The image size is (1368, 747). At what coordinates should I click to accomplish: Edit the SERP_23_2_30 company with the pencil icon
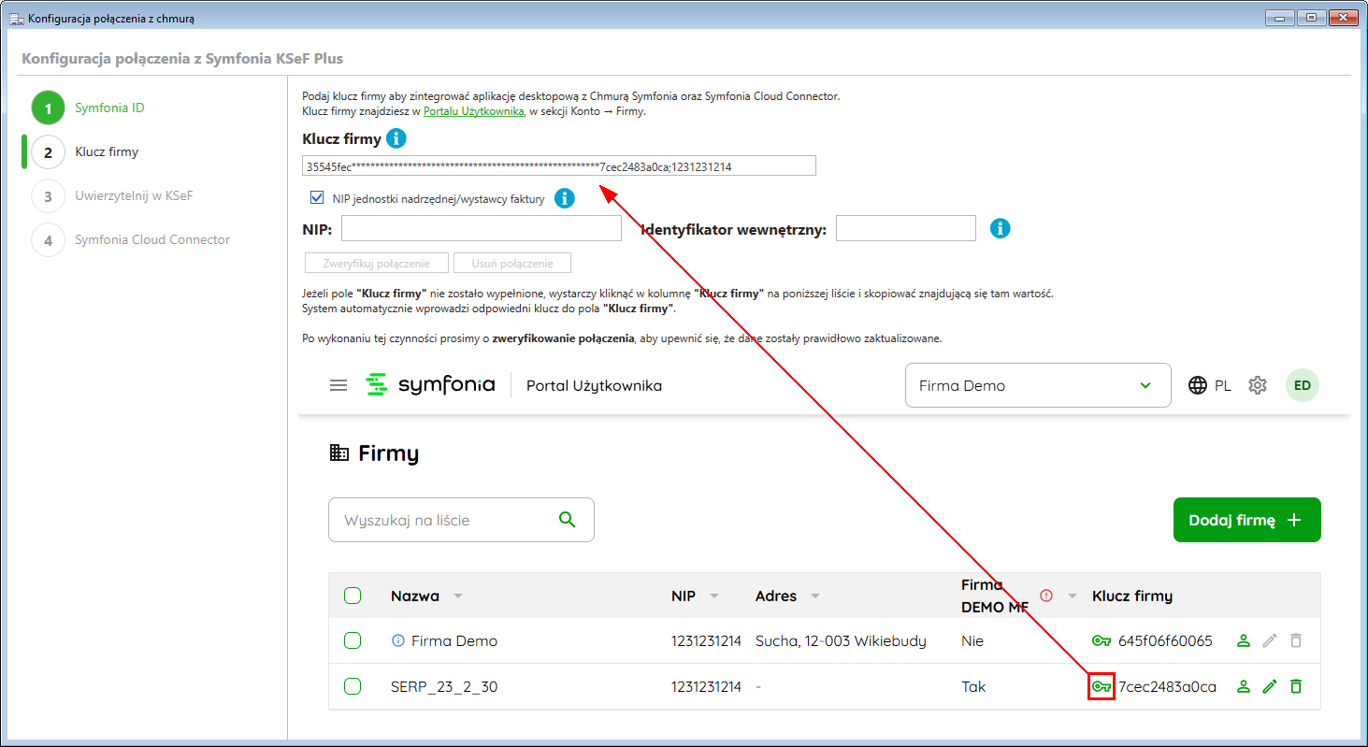point(1269,687)
